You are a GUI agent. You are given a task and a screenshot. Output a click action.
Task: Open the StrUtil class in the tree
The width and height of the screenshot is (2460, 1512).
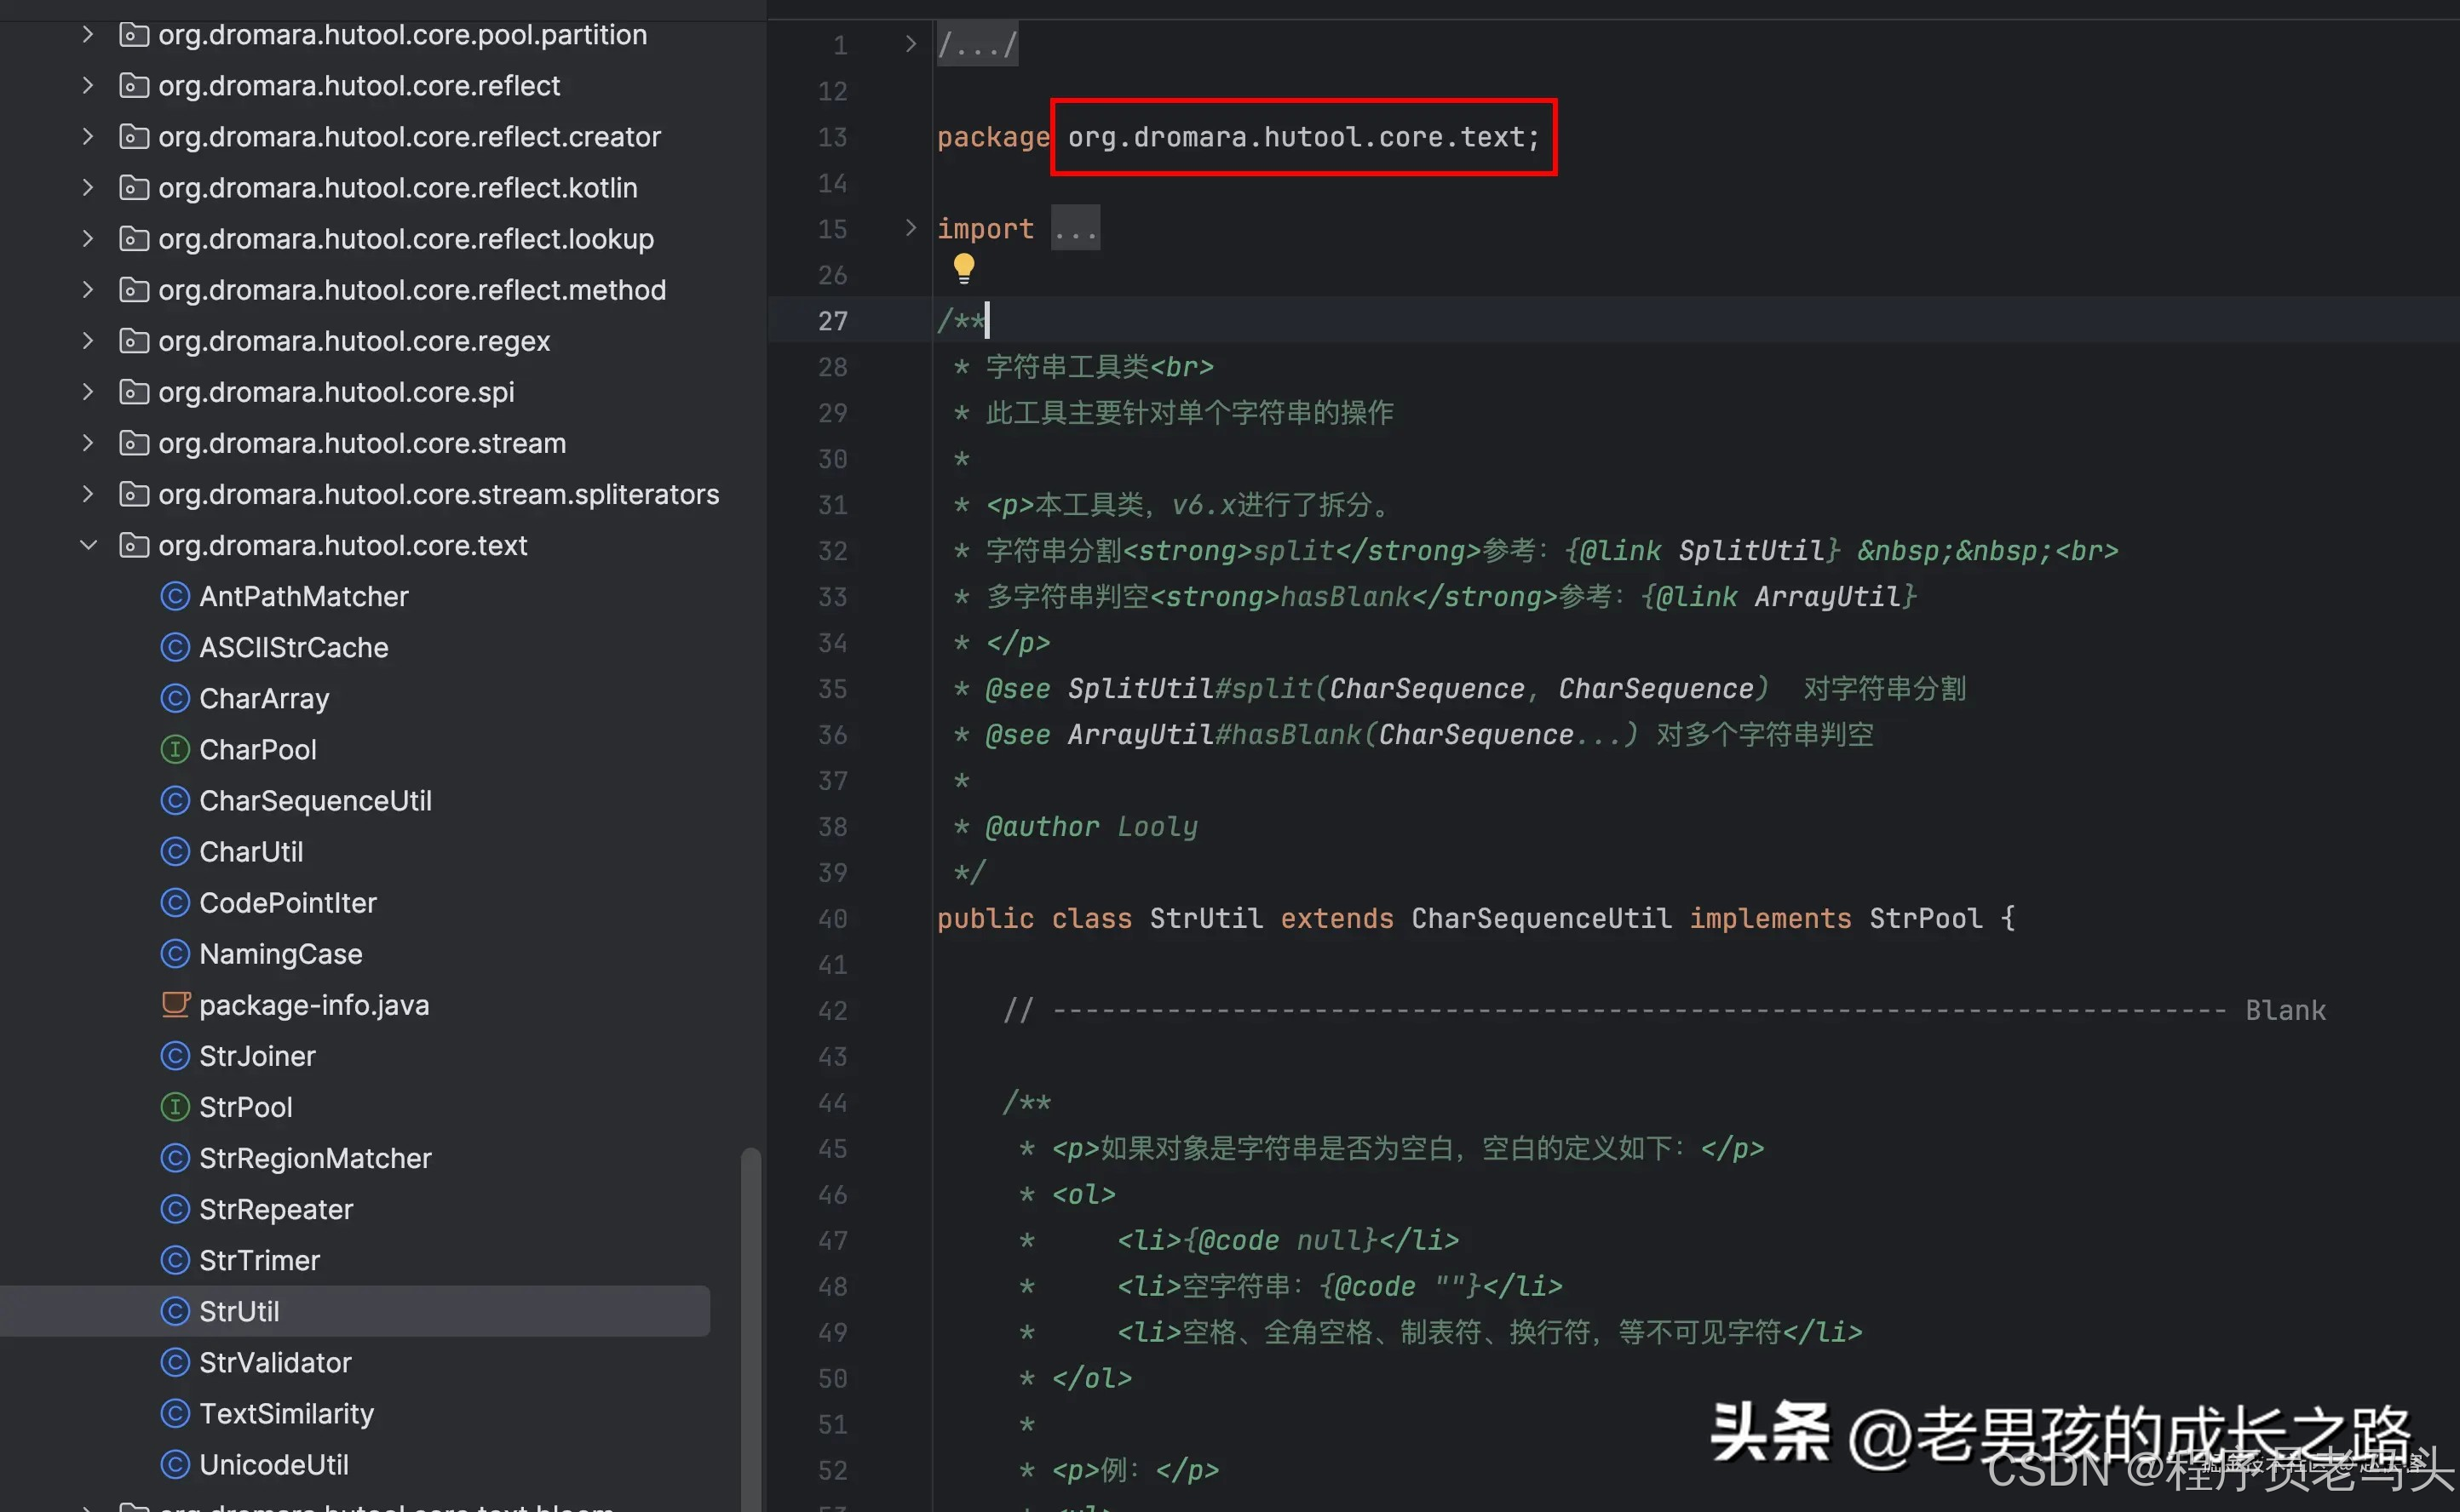coord(239,1311)
